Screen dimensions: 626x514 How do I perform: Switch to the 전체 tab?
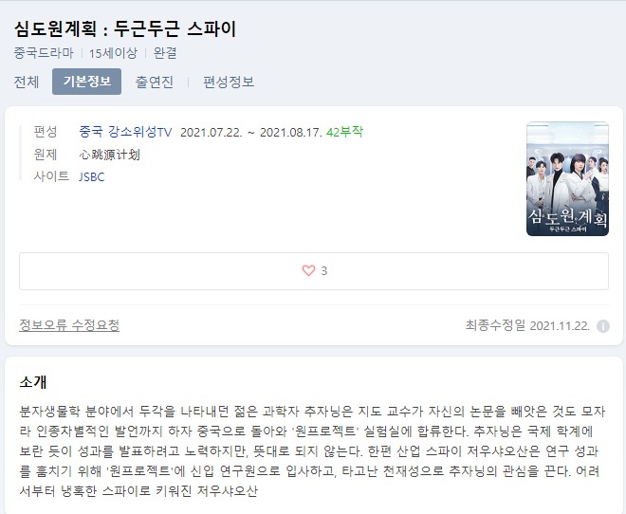pyautogui.click(x=27, y=82)
